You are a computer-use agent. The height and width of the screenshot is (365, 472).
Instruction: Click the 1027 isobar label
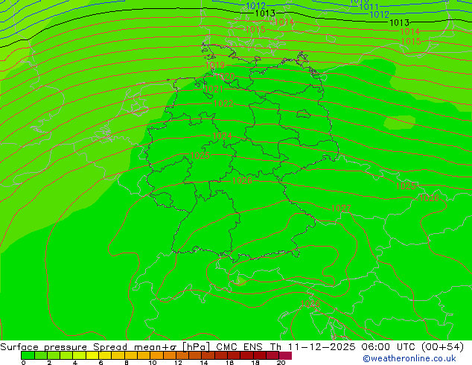(341, 208)
